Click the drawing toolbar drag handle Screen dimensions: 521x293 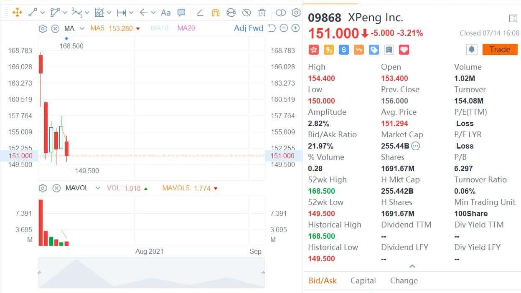(6, 13)
